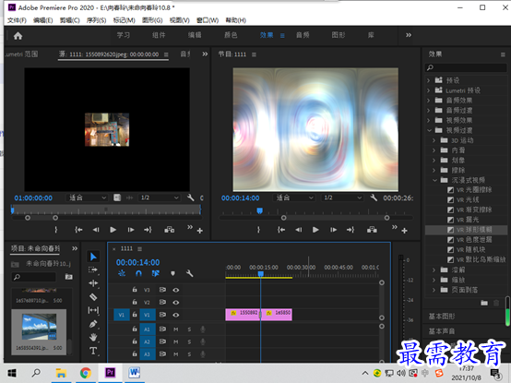Switch to 颜色 workspace tab
Screen dimensions: 511x383
(231, 35)
